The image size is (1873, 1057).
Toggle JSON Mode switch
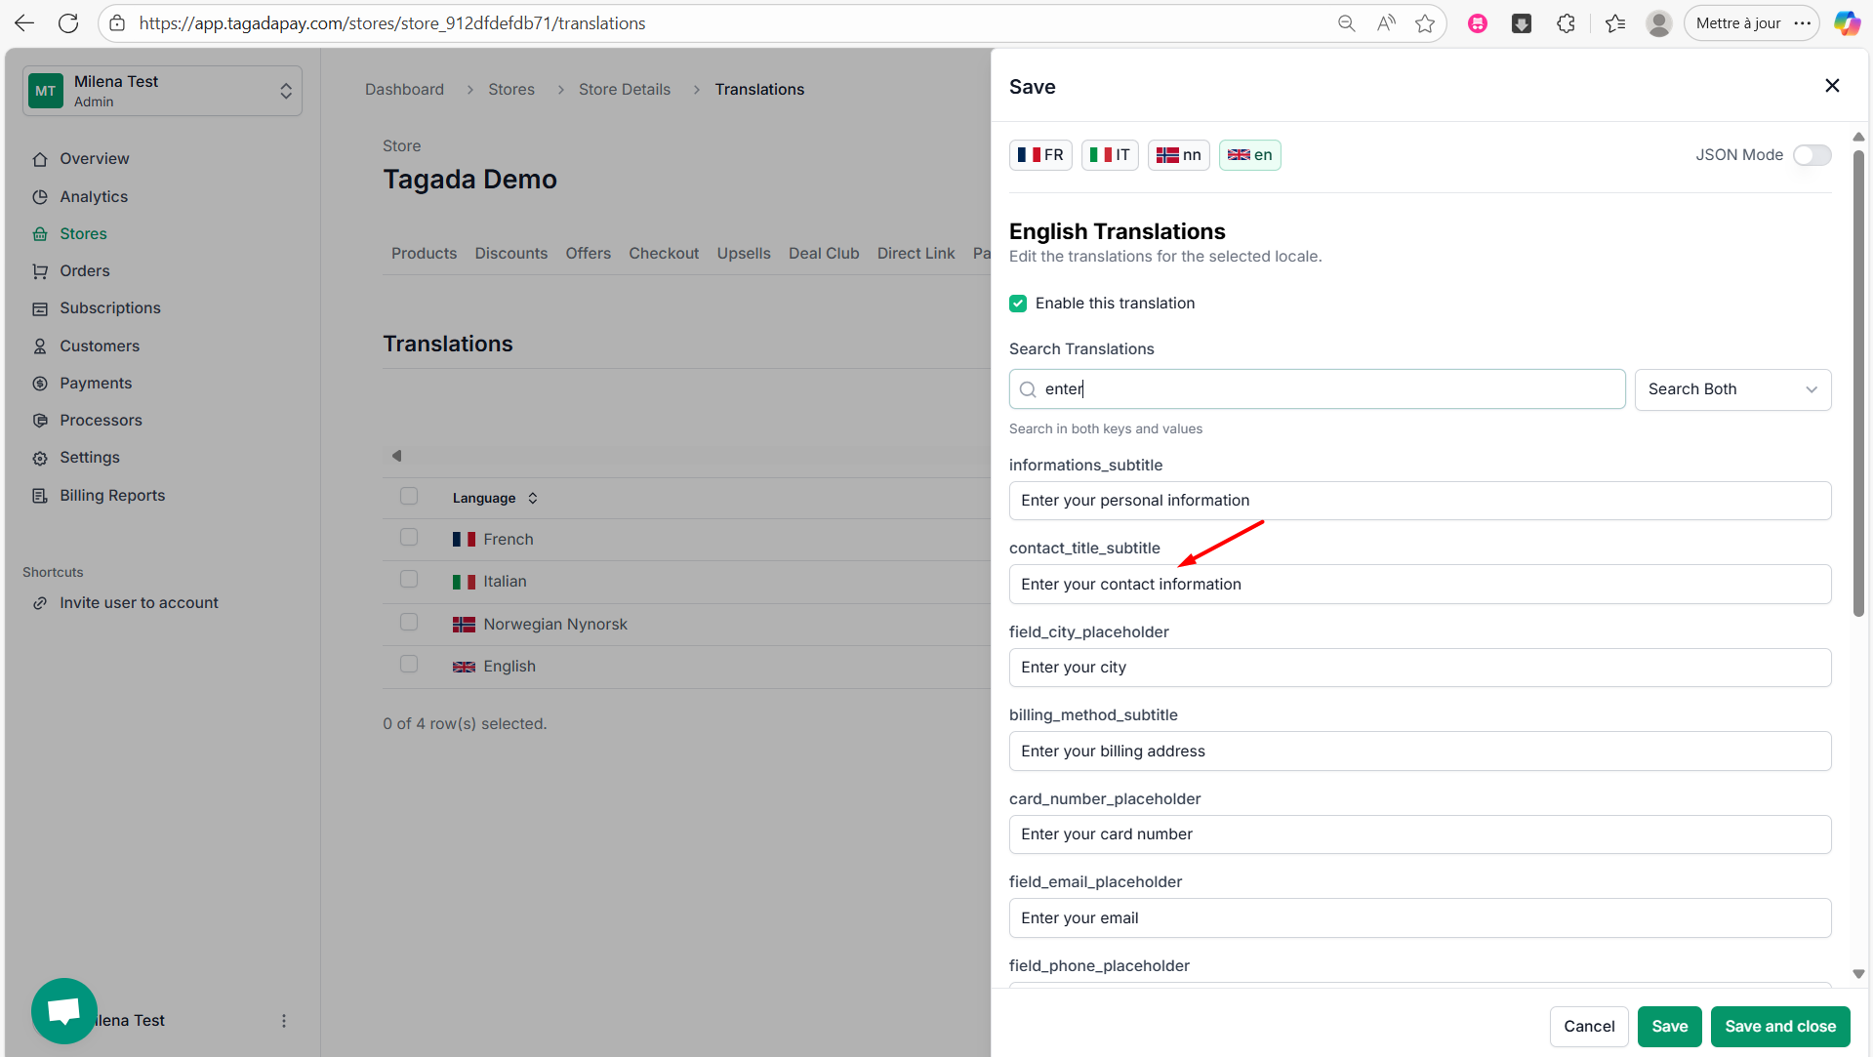pyautogui.click(x=1812, y=155)
